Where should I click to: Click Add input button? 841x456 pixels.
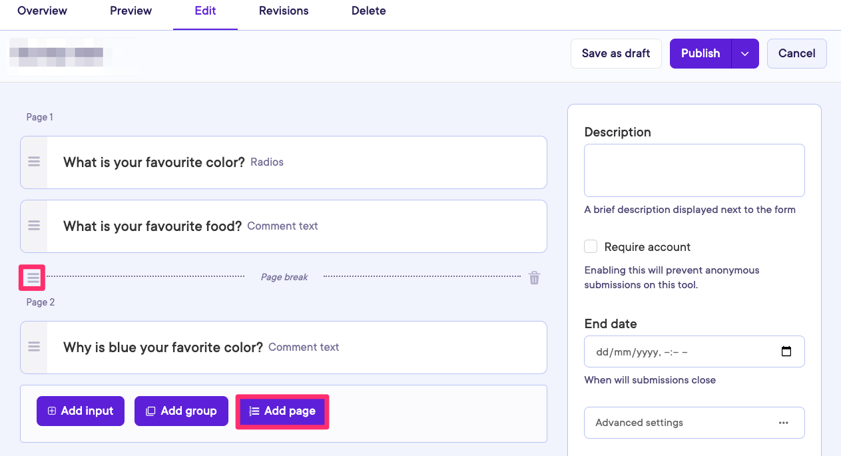click(81, 411)
